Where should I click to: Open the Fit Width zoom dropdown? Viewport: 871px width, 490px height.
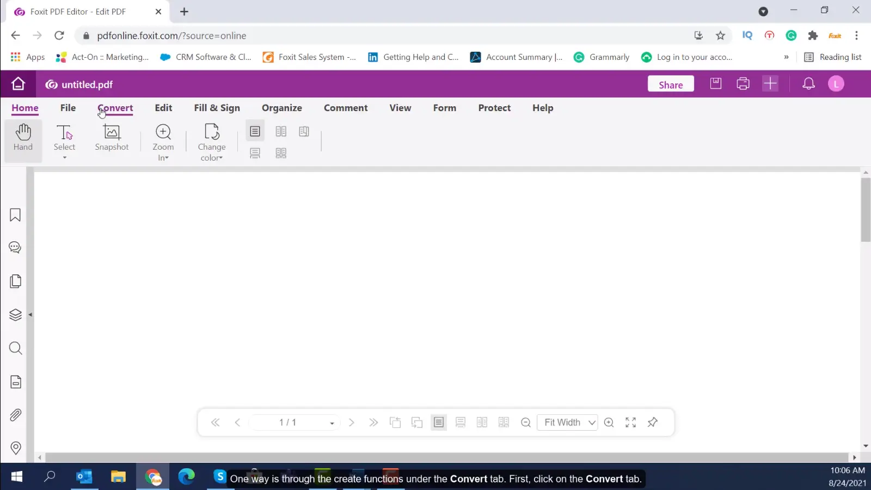[x=567, y=422]
